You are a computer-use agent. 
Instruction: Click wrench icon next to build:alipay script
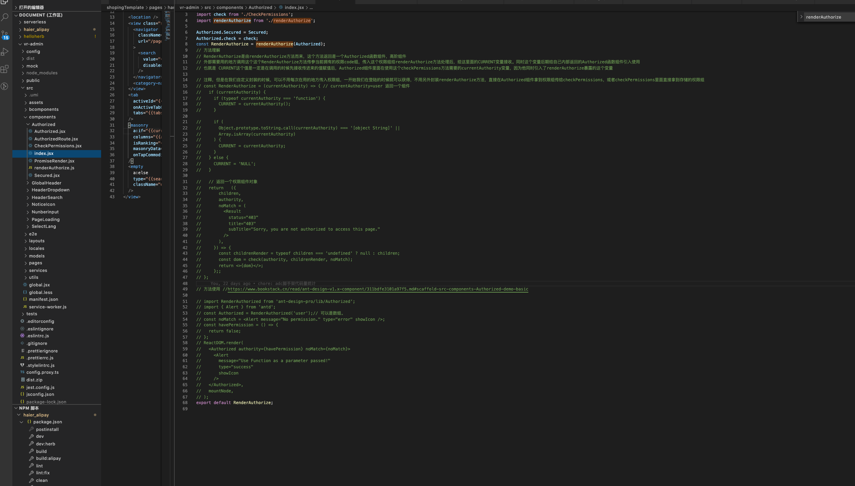pyautogui.click(x=31, y=458)
